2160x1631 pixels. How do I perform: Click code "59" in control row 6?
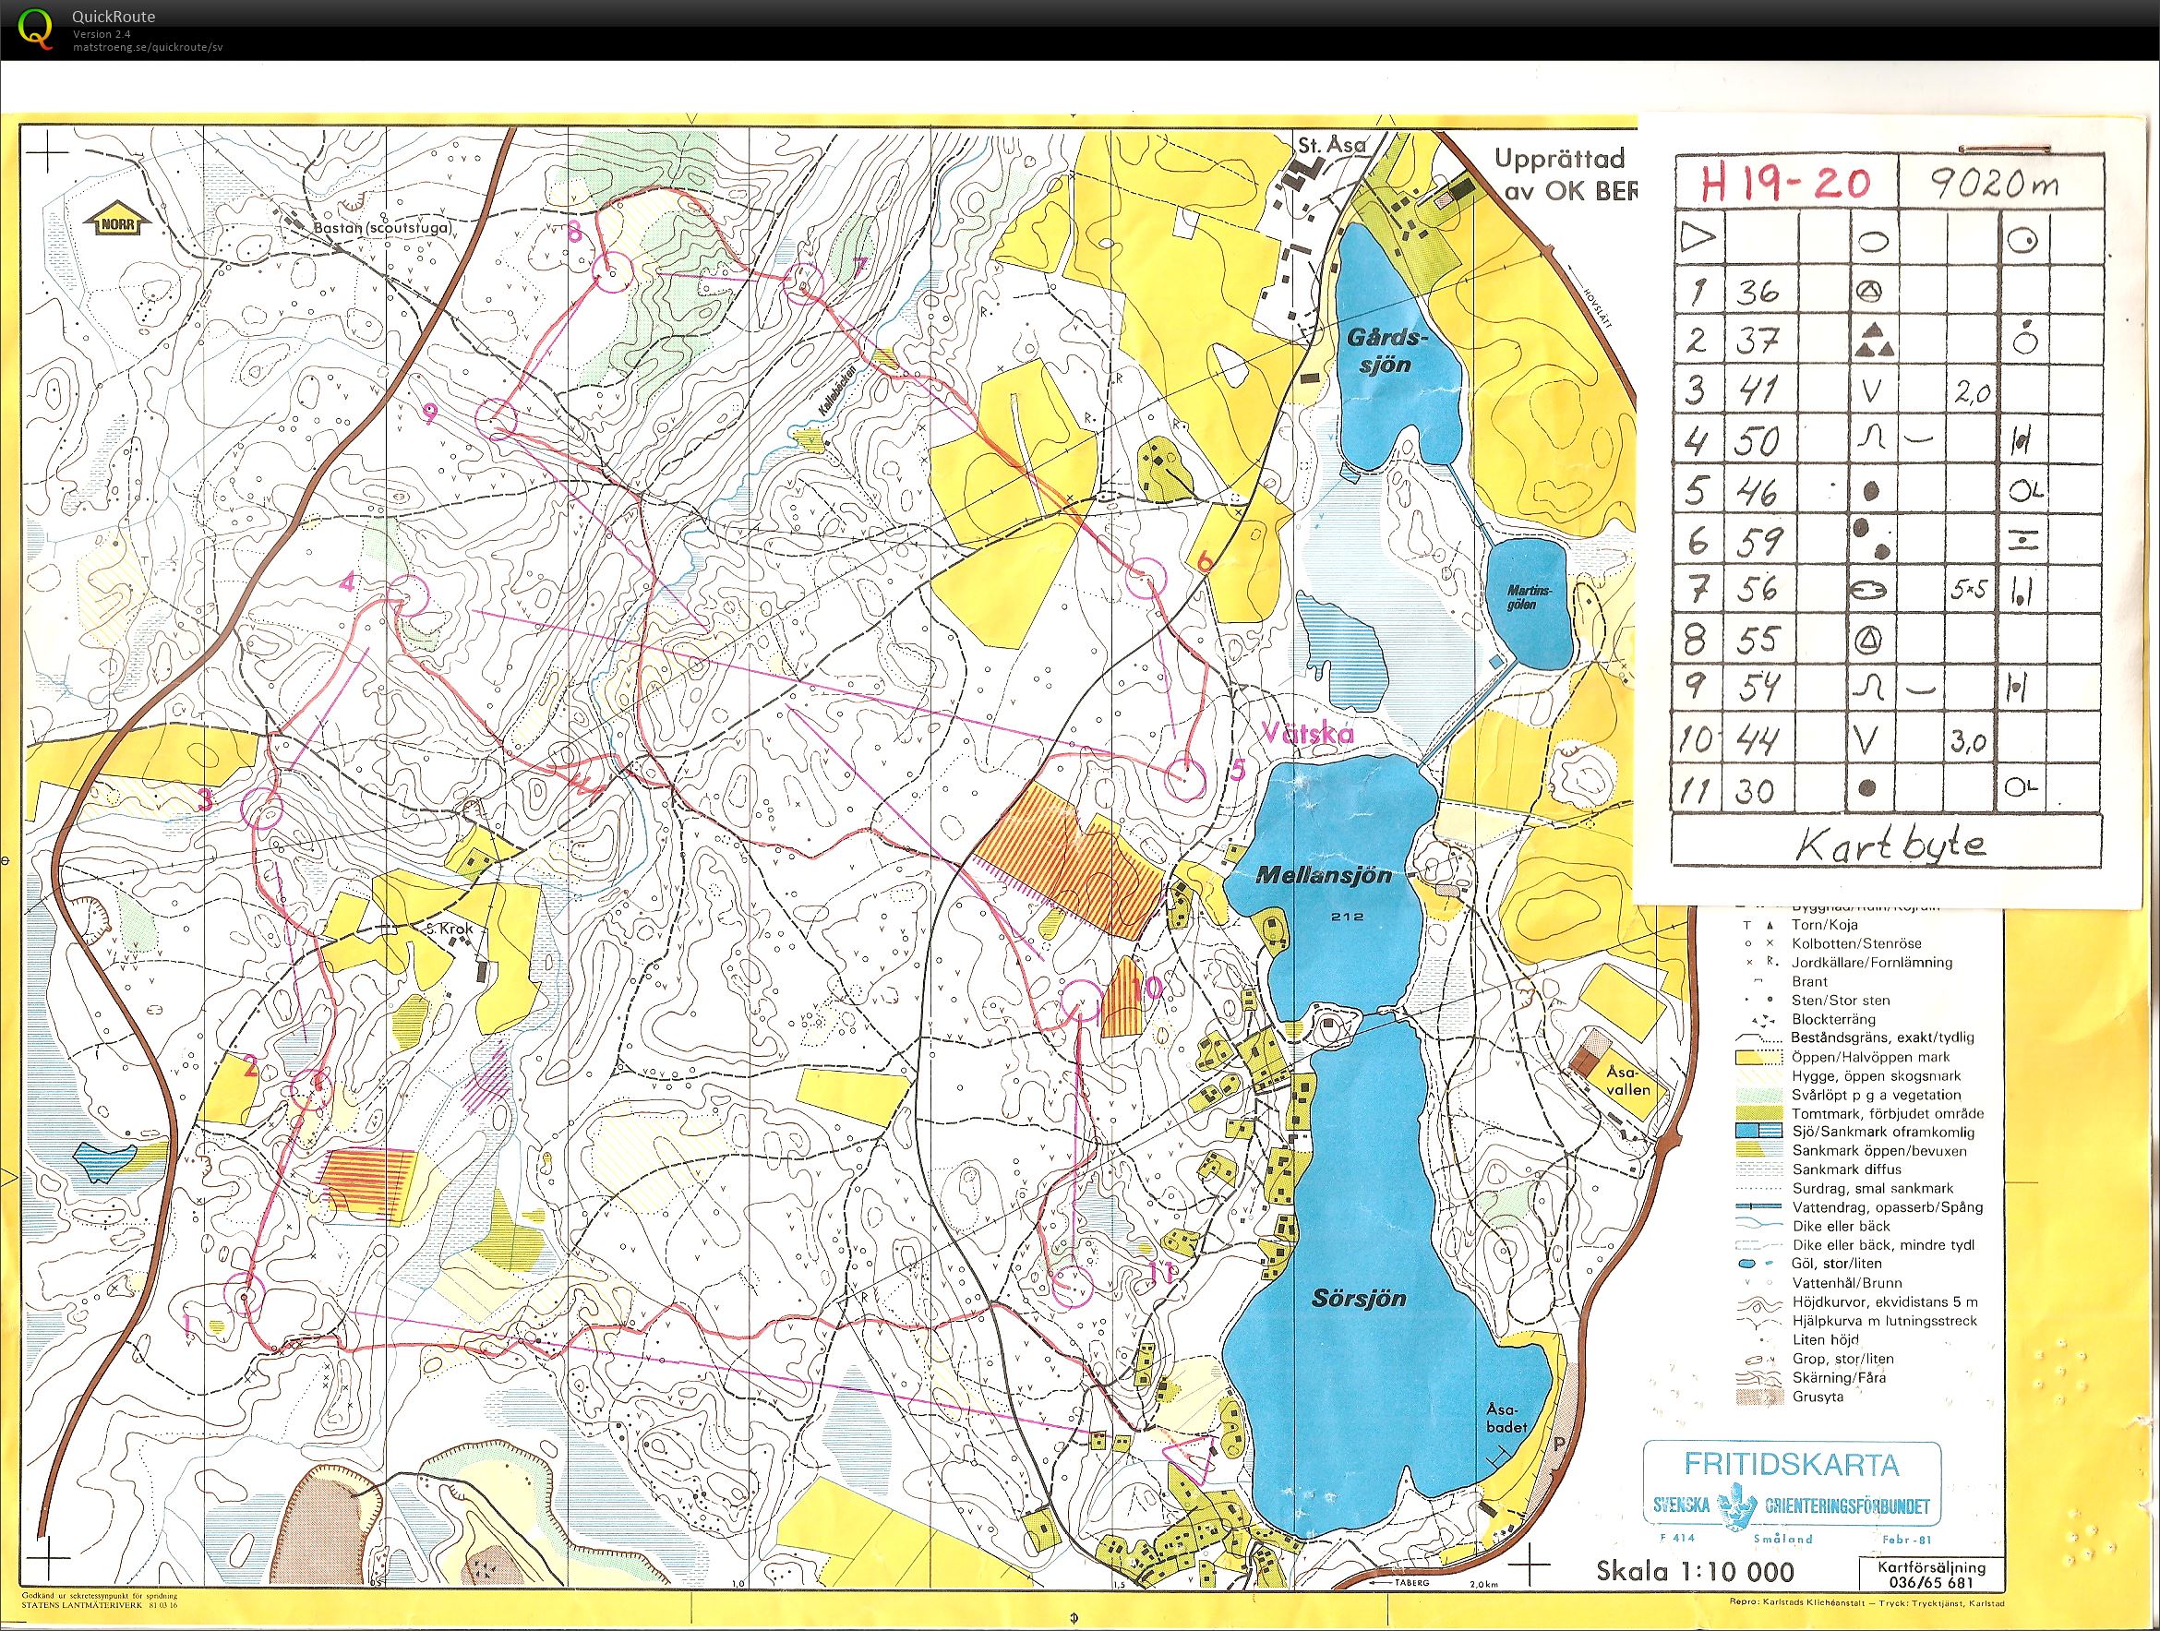1758,540
